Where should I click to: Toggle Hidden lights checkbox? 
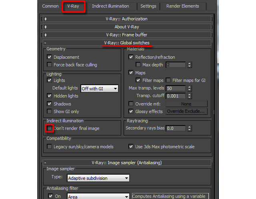[49, 96]
